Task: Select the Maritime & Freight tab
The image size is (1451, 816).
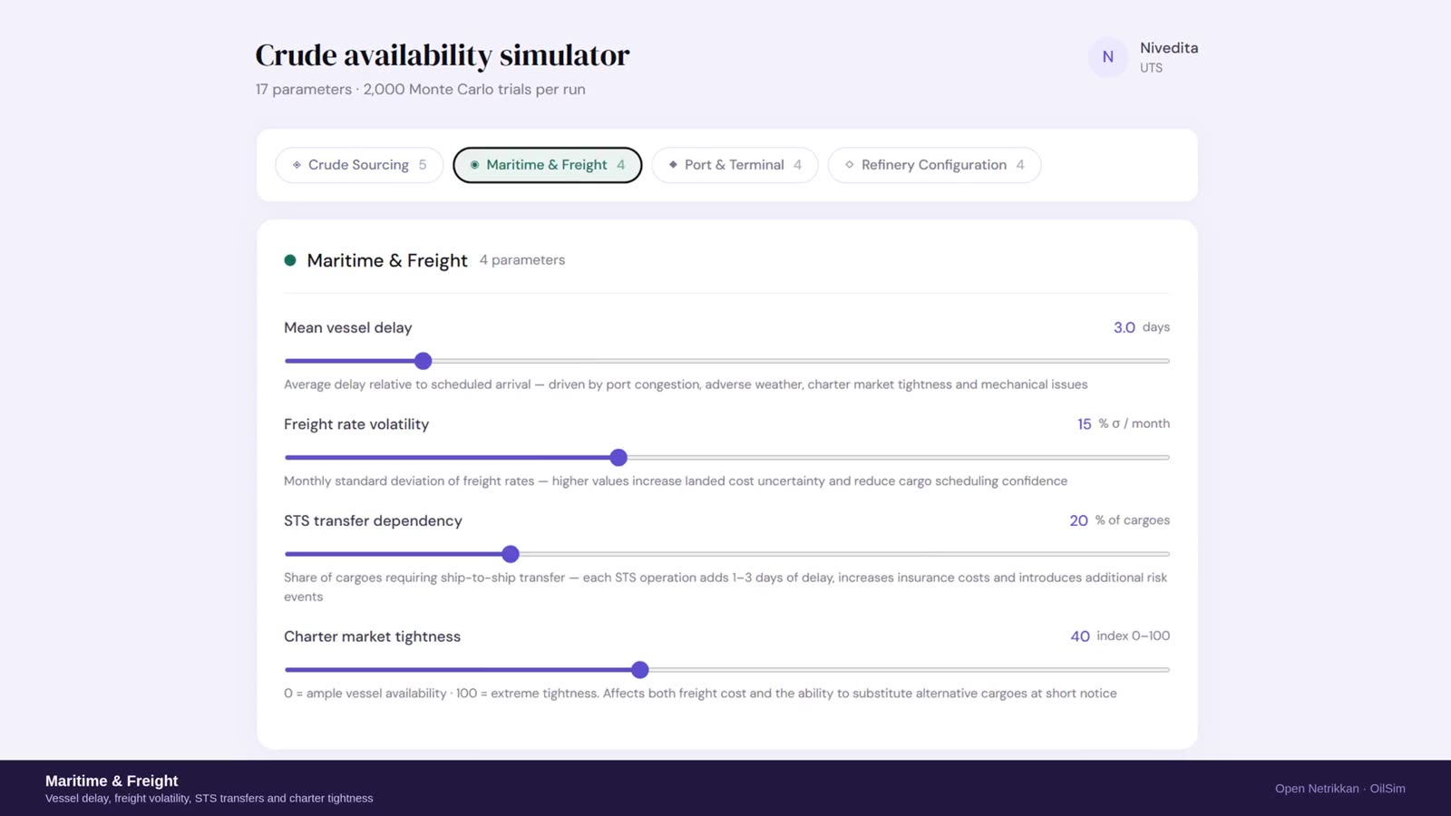Action: coord(548,165)
